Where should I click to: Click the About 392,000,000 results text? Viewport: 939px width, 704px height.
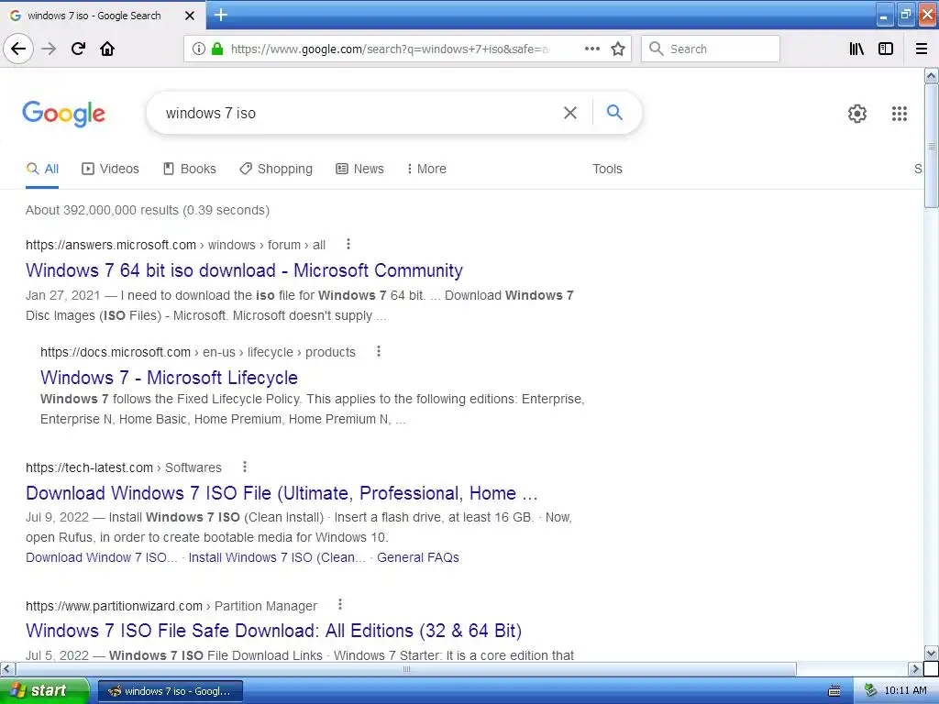pyautogui.click(x=148, y=210)
